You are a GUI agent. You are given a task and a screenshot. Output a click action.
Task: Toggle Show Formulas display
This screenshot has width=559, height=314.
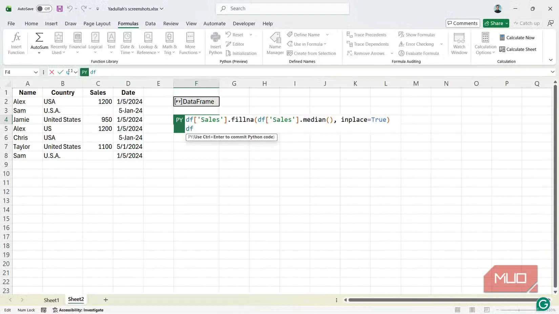(x=417, y=35)
